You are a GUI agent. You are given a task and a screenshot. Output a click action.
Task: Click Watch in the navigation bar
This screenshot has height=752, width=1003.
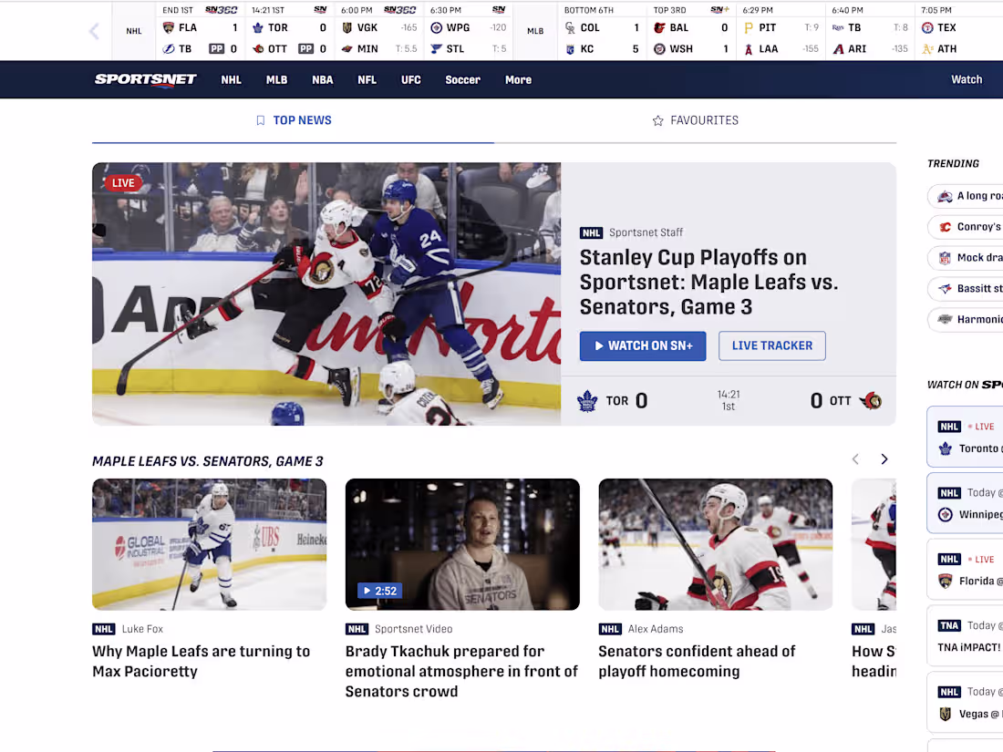[x=966, y=79]
